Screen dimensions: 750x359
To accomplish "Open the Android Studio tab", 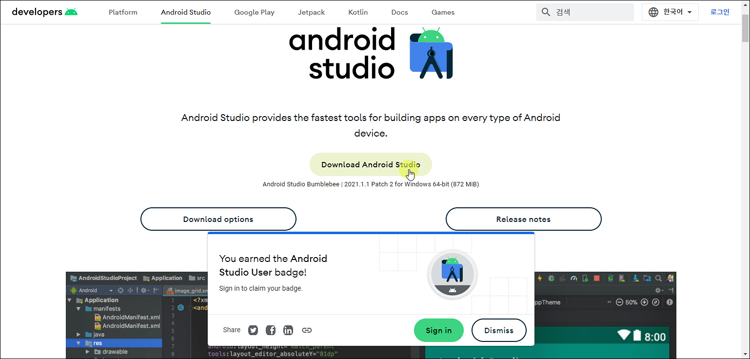I will [186, 12].
